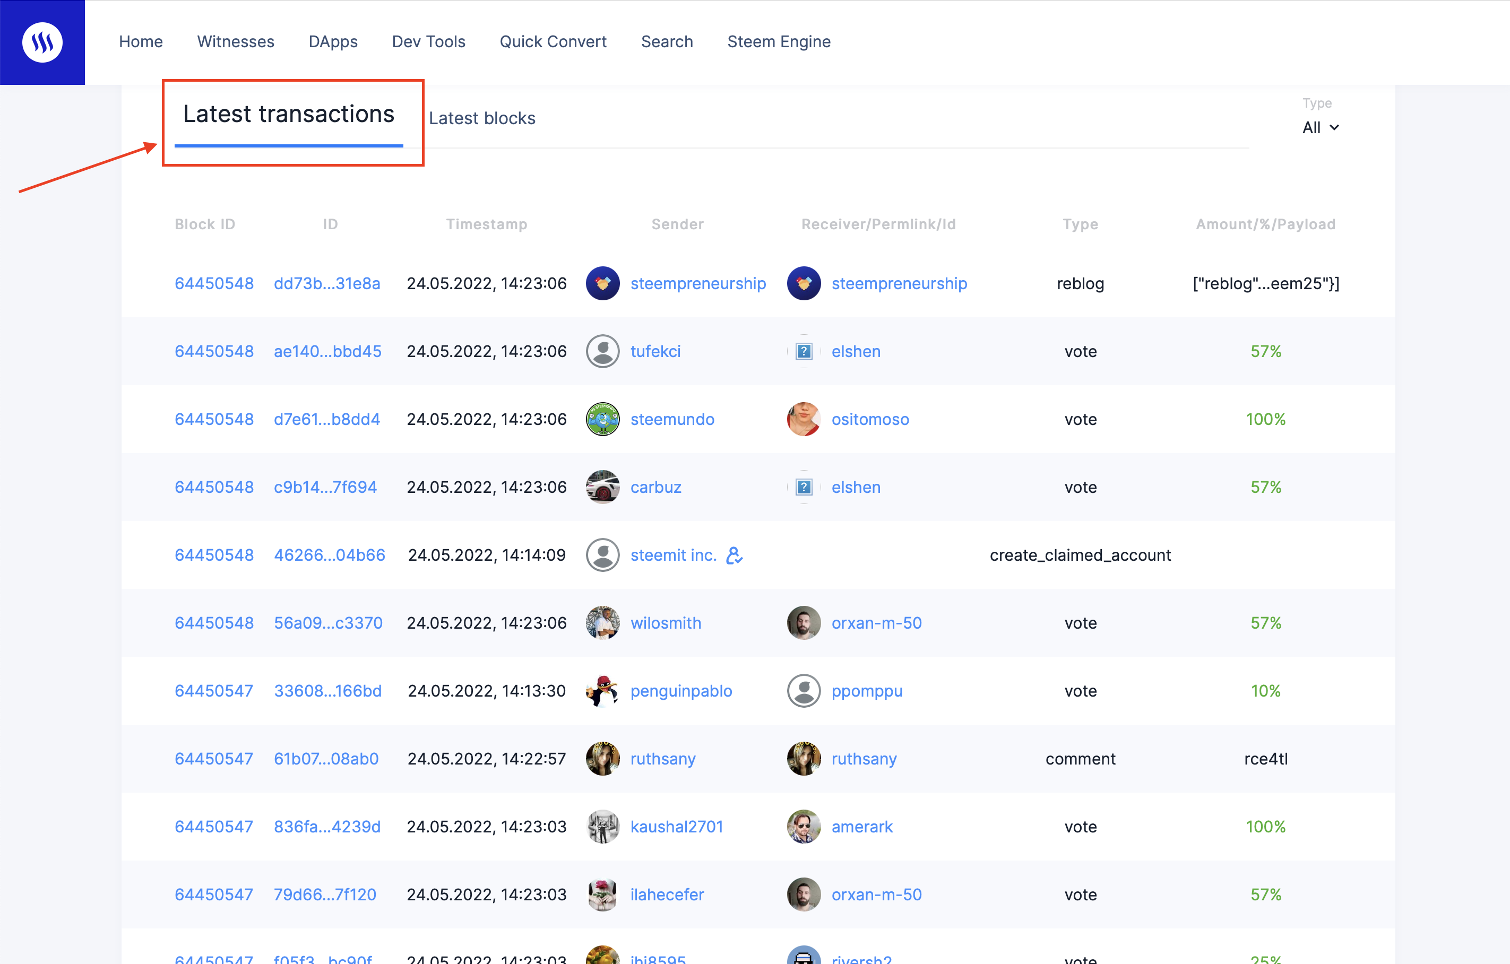Click orxan-m-50 receiver link in wilosmith row
Viewport: 1510px width, 964px height.
pyautogui.click(x=876, y=623)
